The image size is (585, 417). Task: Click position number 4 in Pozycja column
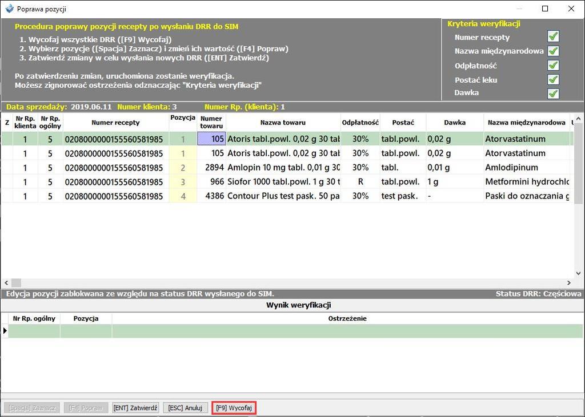183,196
